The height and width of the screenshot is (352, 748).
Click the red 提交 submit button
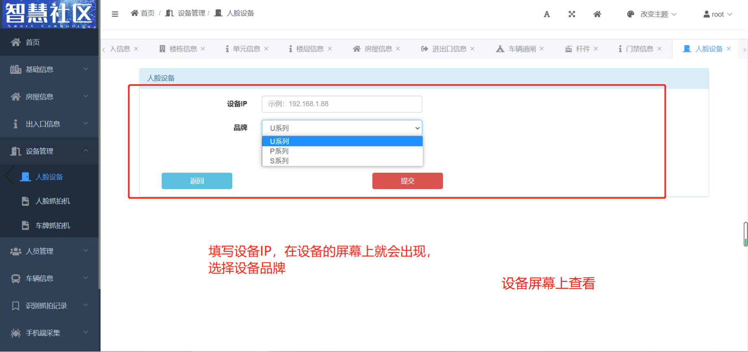click(x=407, y=181)
